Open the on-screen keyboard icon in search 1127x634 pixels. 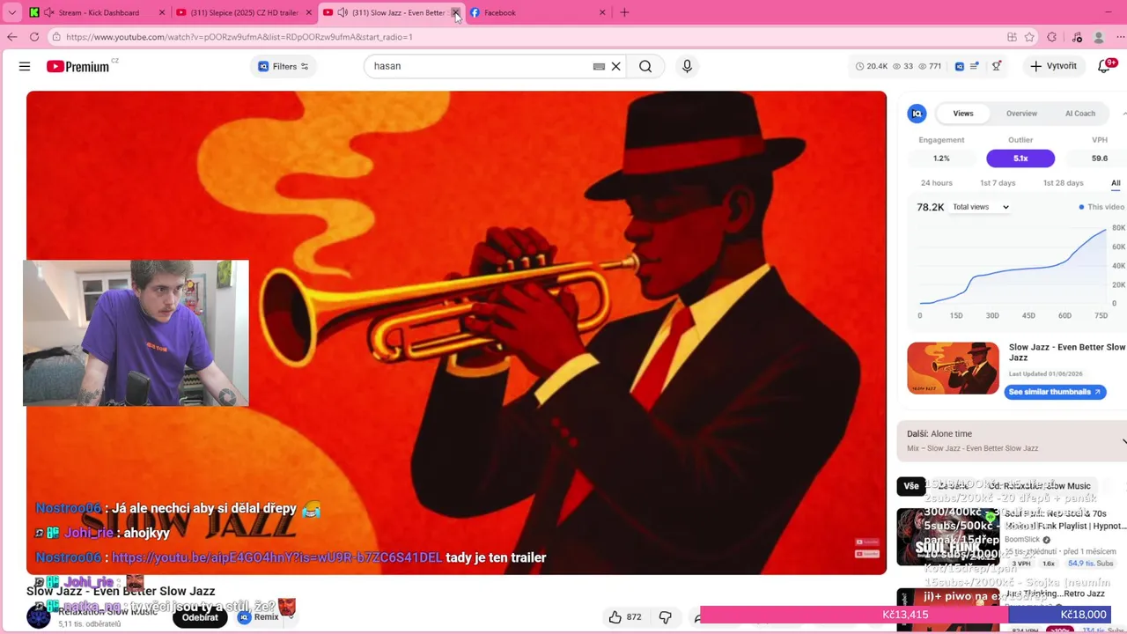click(599, 66)
